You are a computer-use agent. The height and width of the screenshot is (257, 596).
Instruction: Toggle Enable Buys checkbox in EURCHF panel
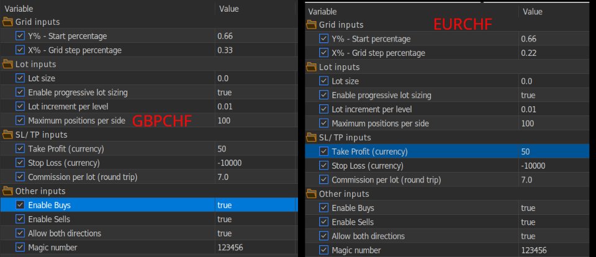(x=323, y=208)
